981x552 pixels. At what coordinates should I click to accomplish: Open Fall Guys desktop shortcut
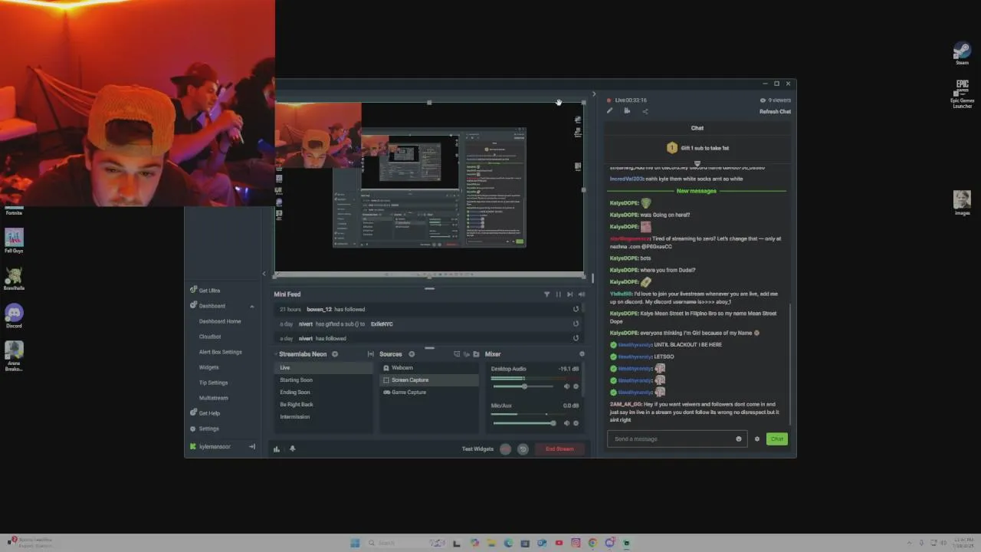click(x=14, y=241)
